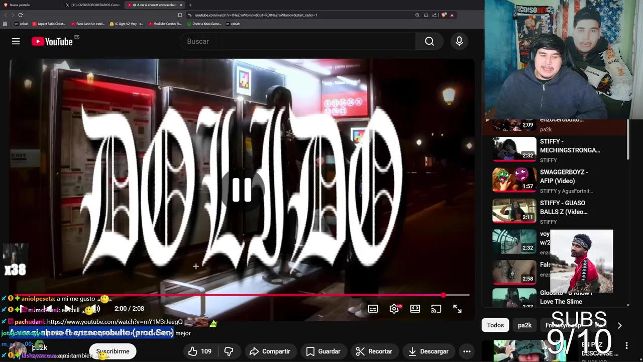Open the Aspect Ratio Cheat bookmark
The width and height of the screenshot is (643, 362).
49,24
